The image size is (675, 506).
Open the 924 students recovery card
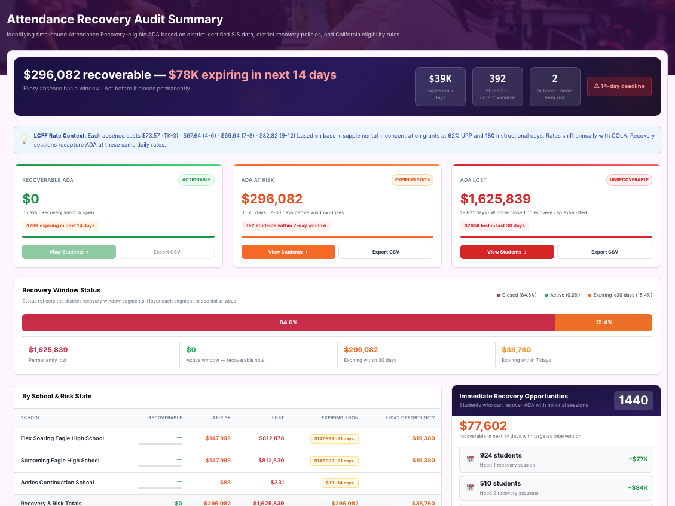[556, 459]
